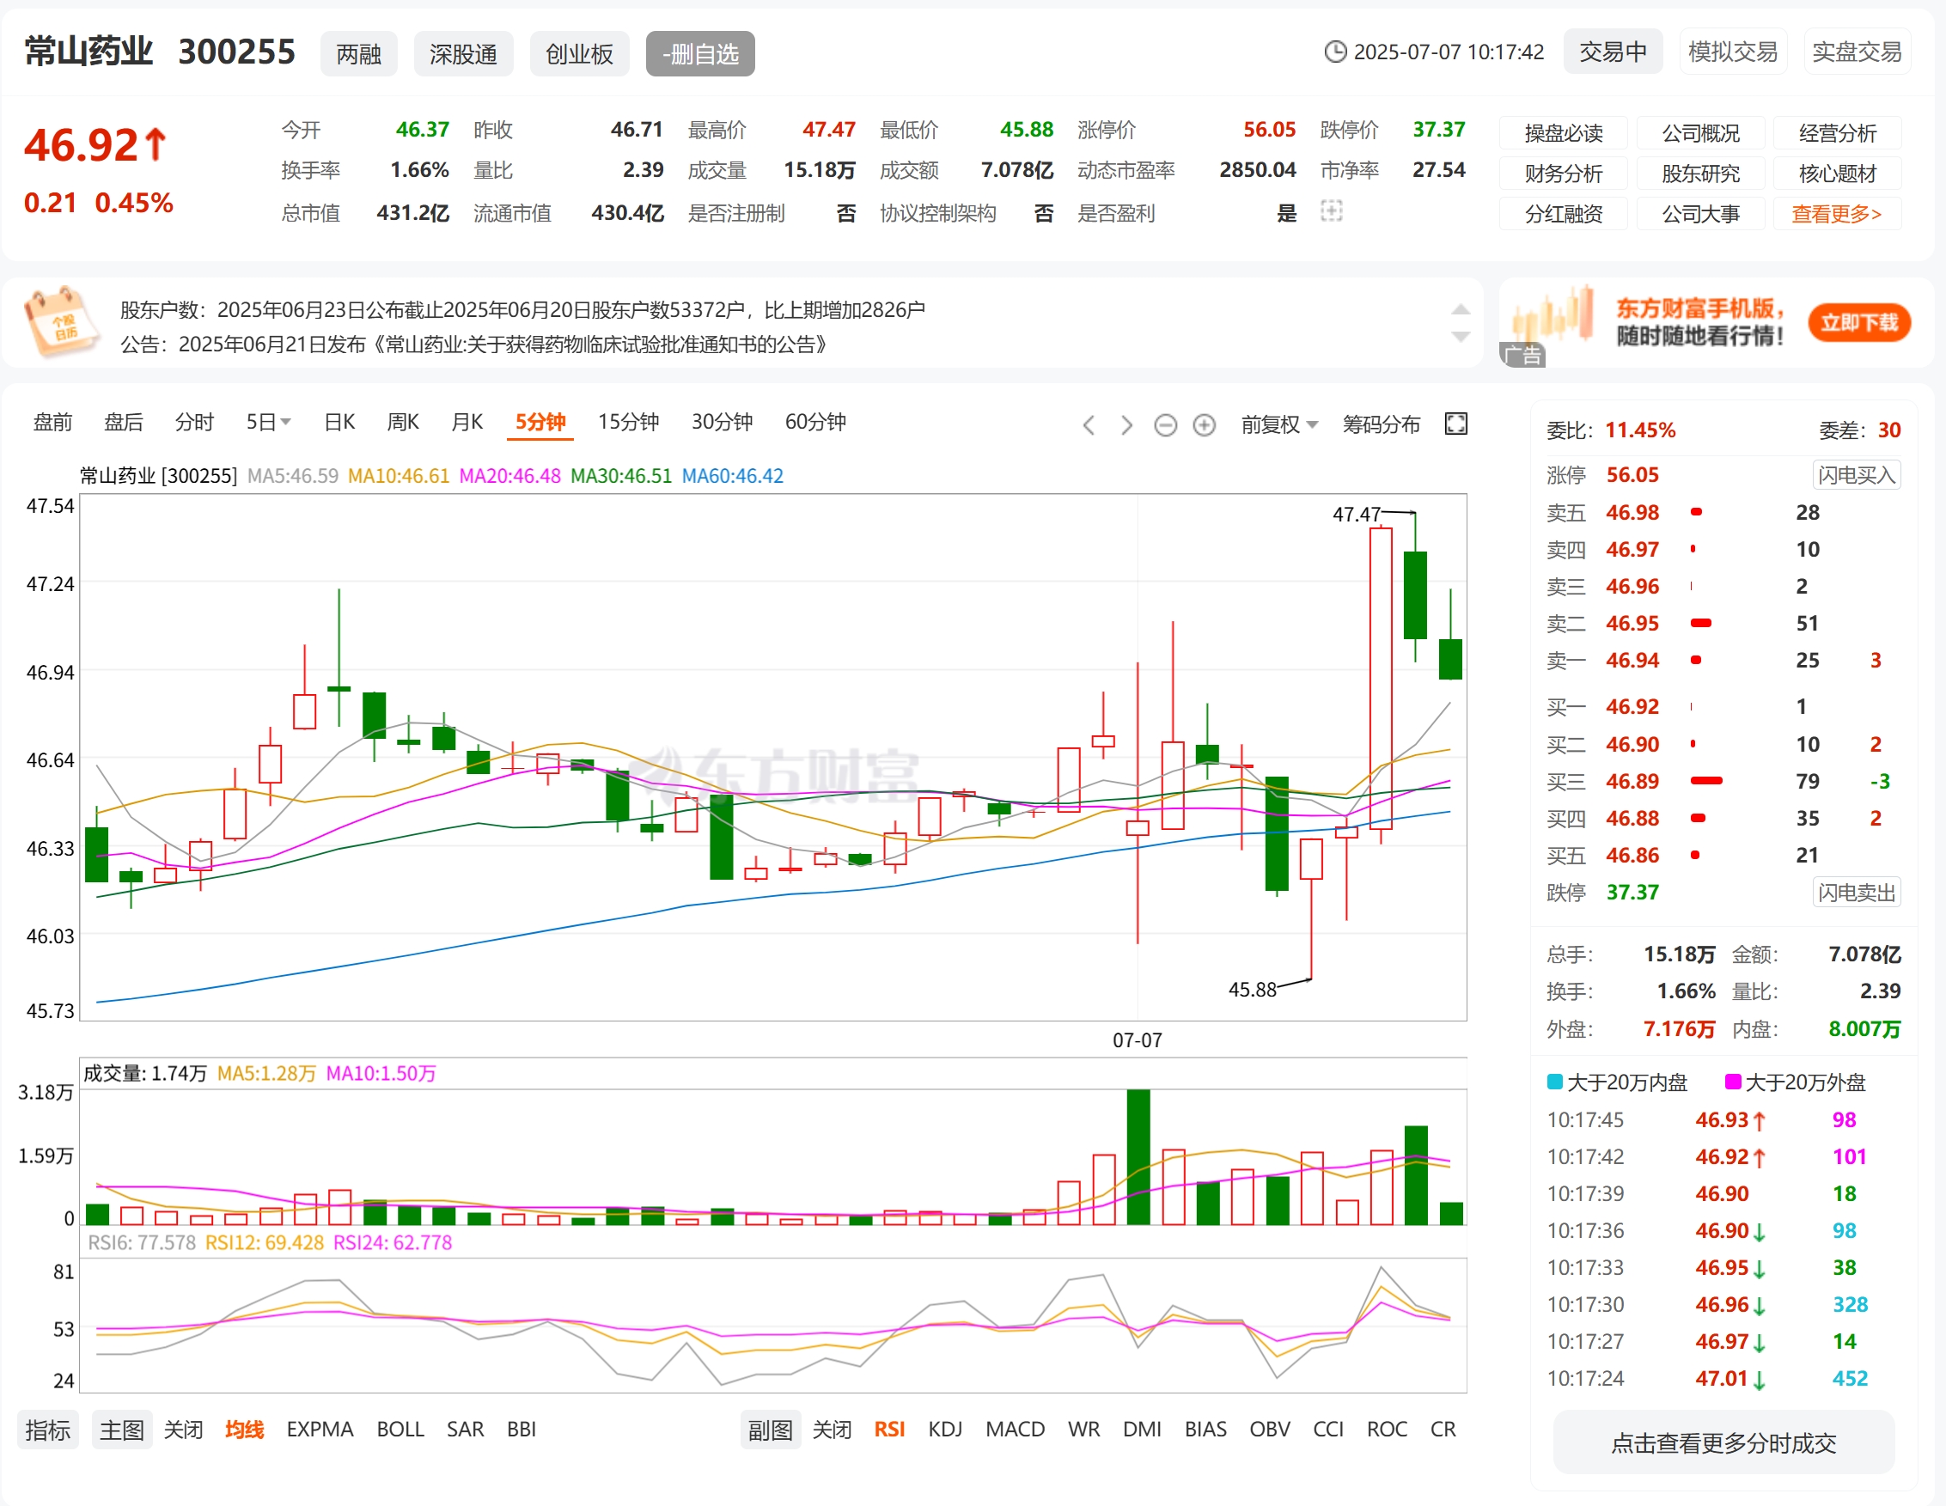The height and width of the screenshot is (1506, 1946).
Task: Enable the 均线 main chart indicator
Action: (x=244, y=1430)
